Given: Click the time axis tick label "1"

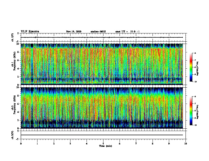Looking at the screenshot, I should coord(37,144).
